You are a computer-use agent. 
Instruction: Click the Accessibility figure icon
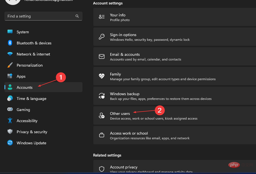(10, 120)
